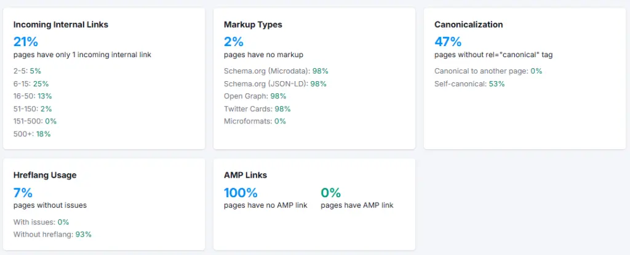Open the pages with no markup percentage

click(x=234, y=42)
